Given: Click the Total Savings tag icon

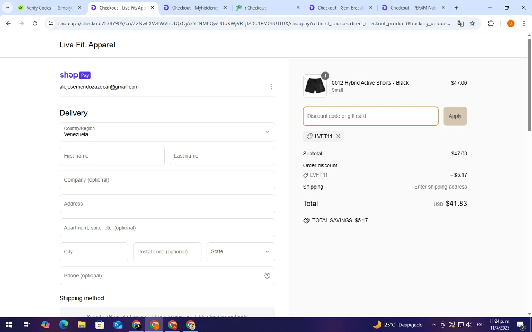Looking at the screenshot, I should 306,221.
